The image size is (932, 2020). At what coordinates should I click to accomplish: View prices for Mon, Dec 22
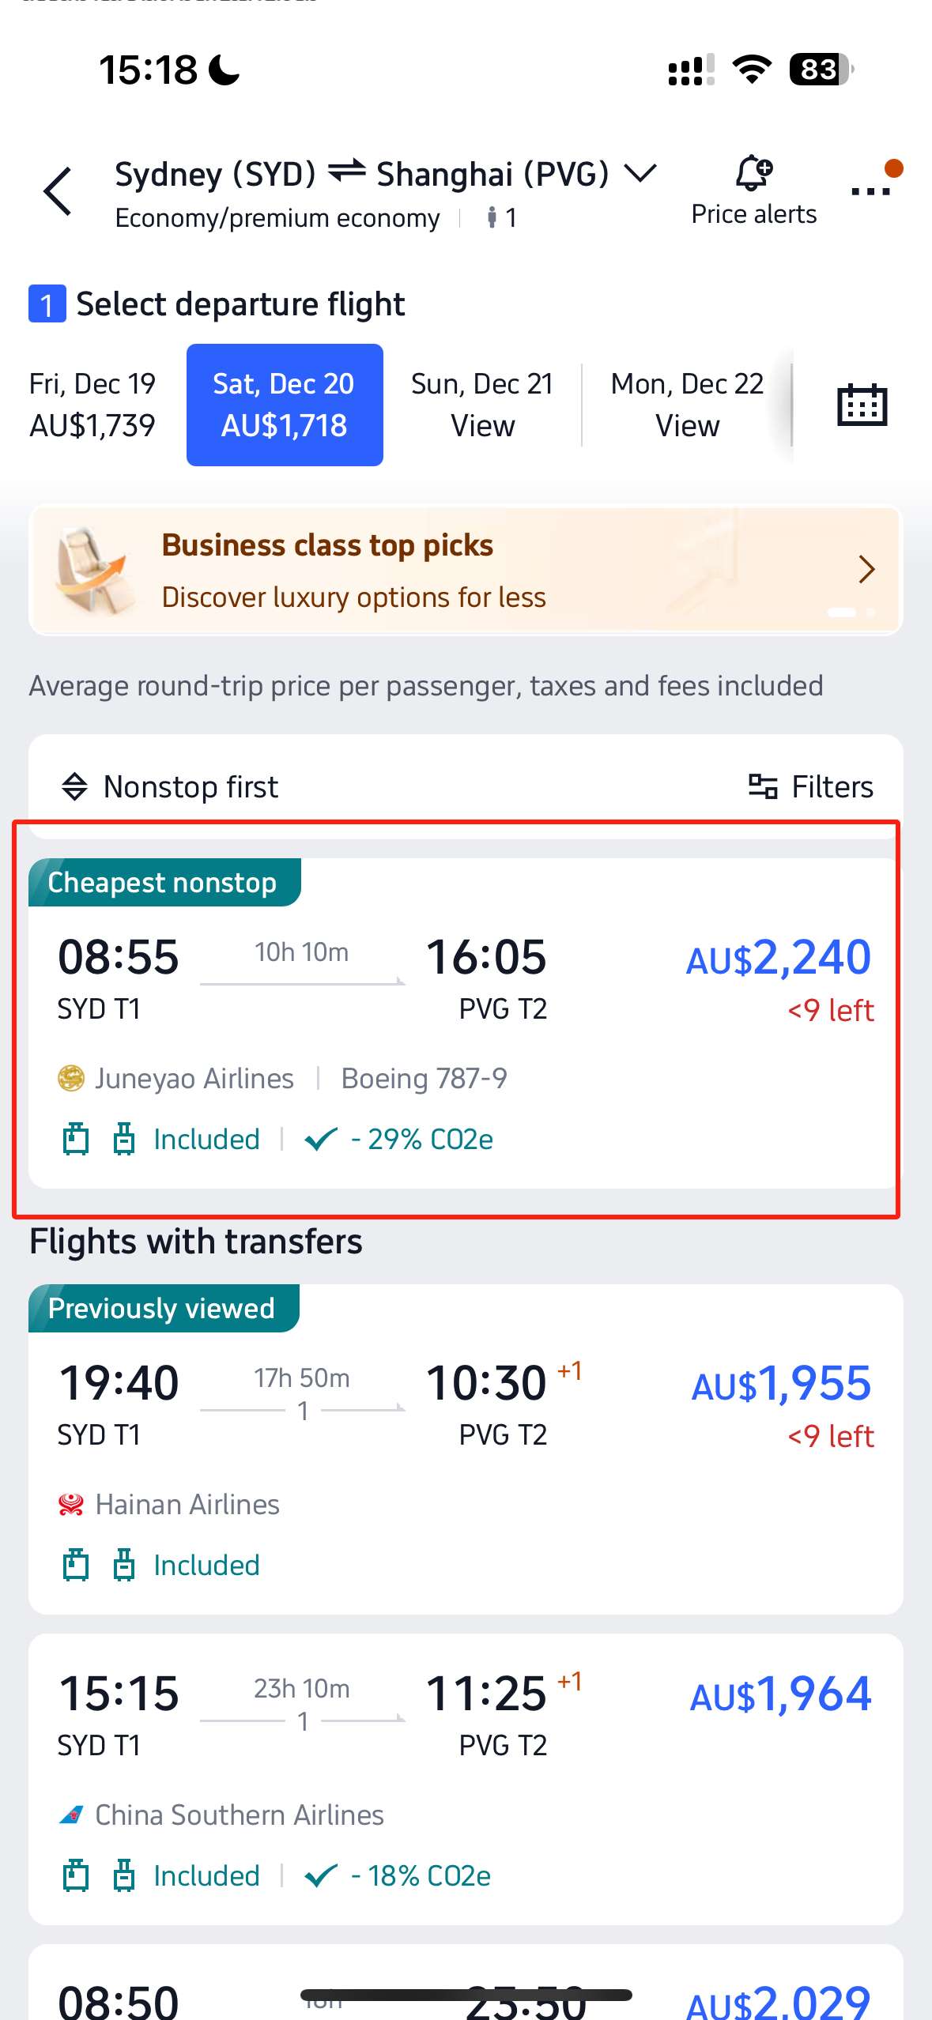coord(685,403)
